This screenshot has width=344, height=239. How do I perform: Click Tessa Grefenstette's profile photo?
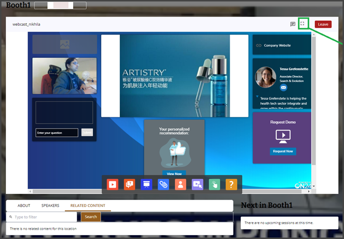[266, 77]
